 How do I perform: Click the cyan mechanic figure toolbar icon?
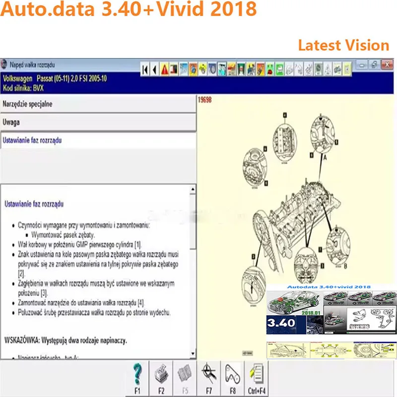tap(222, 69)
